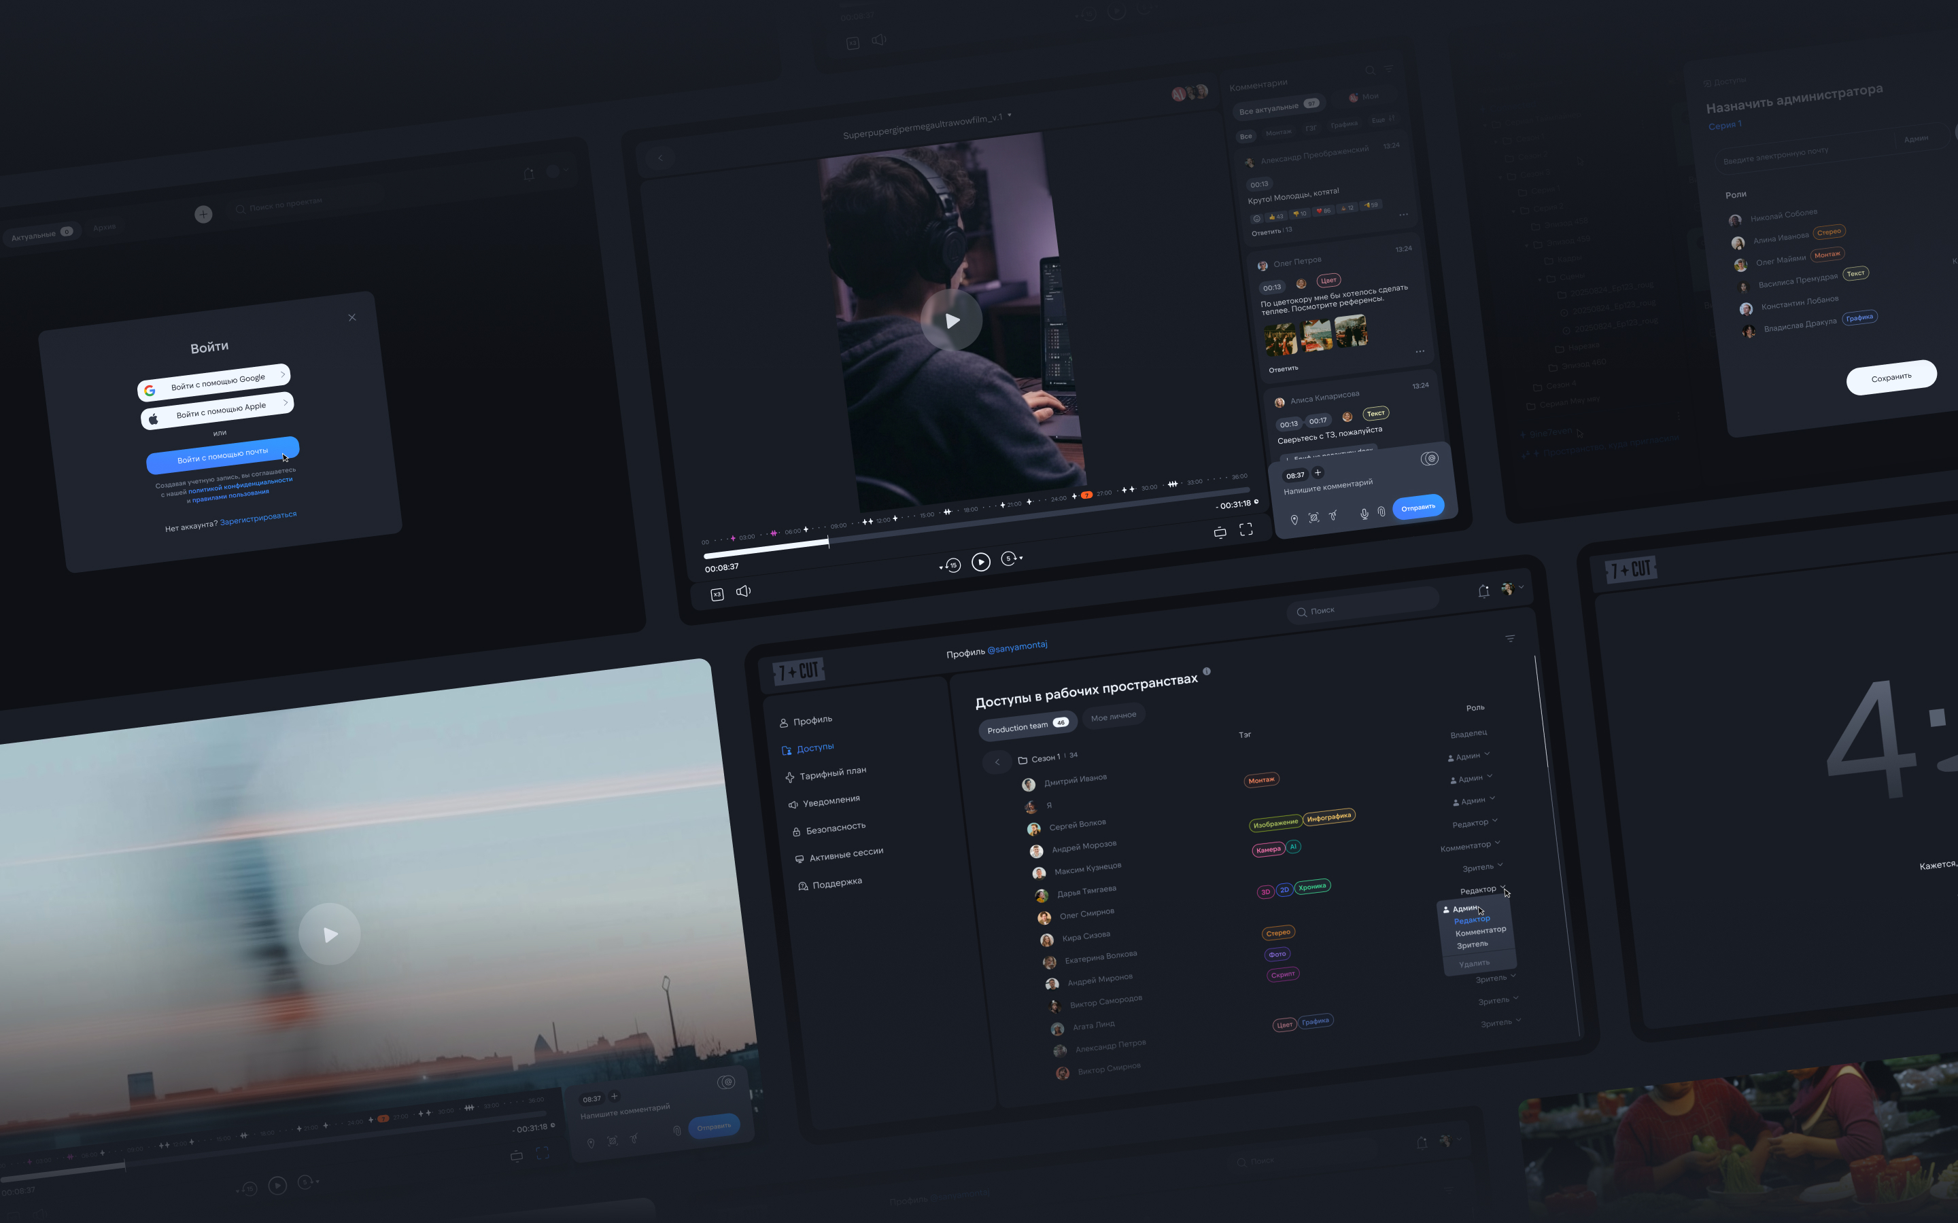The width and height of the screenshot is (1958, 1223).
Task: Click the round plus button beside Поиск по проектам
Action: point(203,213)
